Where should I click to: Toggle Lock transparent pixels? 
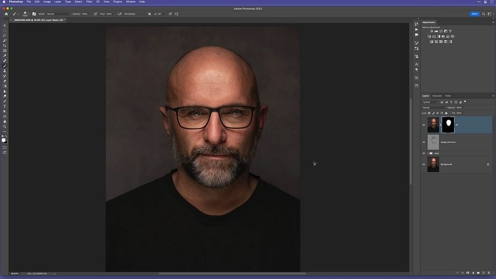[429, 113]
